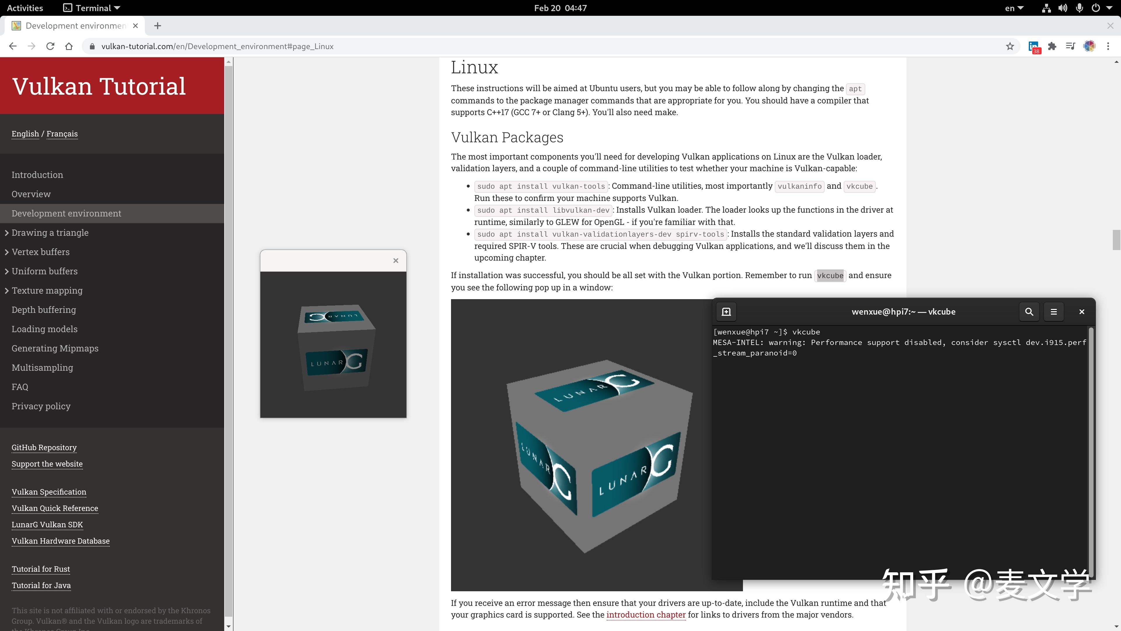Bookmark this page with star icon
Viewport: 1121px width, 631px height.
click(1010, 46)
